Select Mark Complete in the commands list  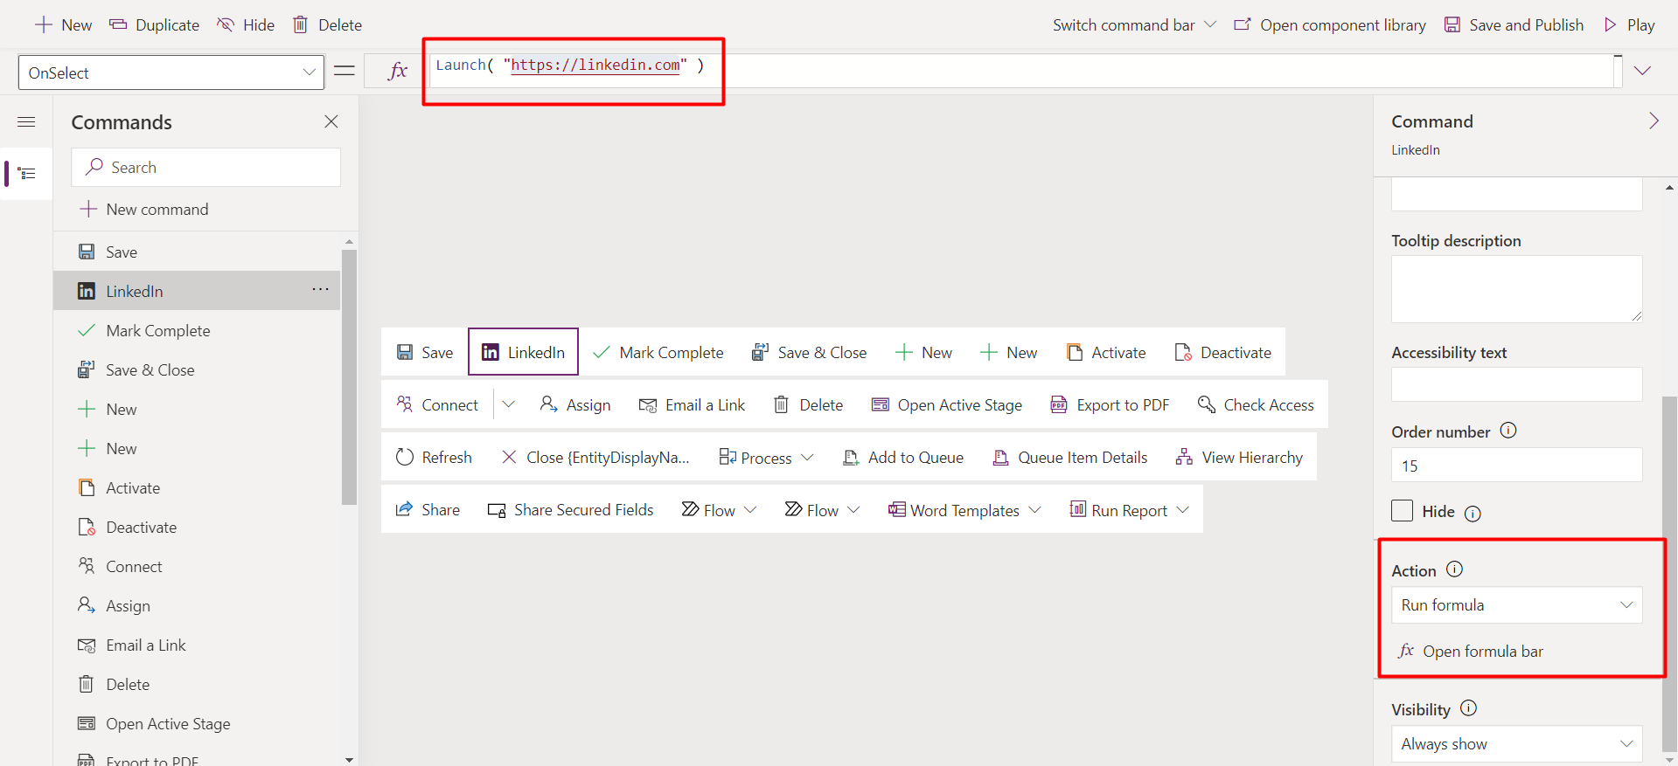click(x=158, y=331)
